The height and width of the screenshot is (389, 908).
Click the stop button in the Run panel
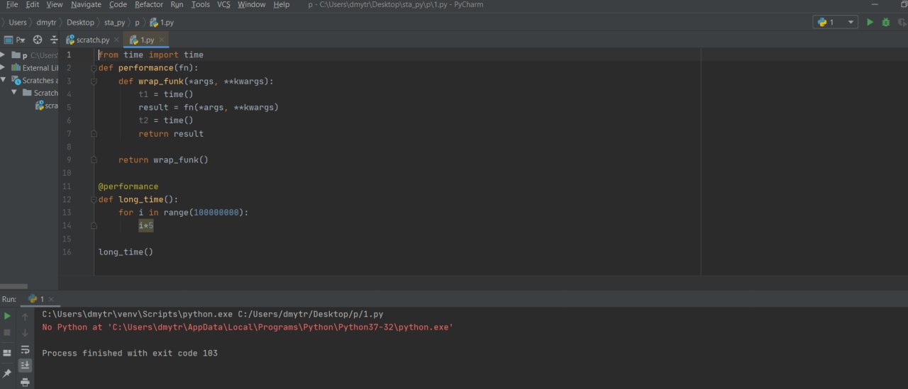click(7, 332)
